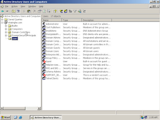Toggle the Show/Hide Console Tree icon
160x120 pixels.
18,11
